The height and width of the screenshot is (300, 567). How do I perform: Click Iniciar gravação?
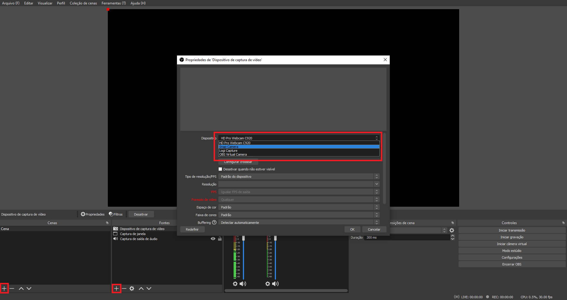pos(512,237)
